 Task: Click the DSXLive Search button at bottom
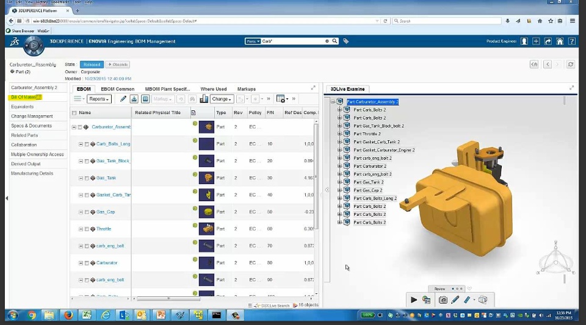pyautogui.click(x=272, y=305)
